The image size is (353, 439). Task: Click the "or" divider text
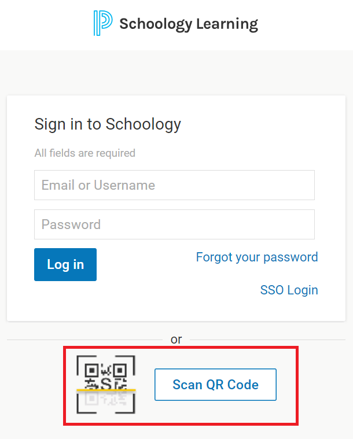coord(176,340)
